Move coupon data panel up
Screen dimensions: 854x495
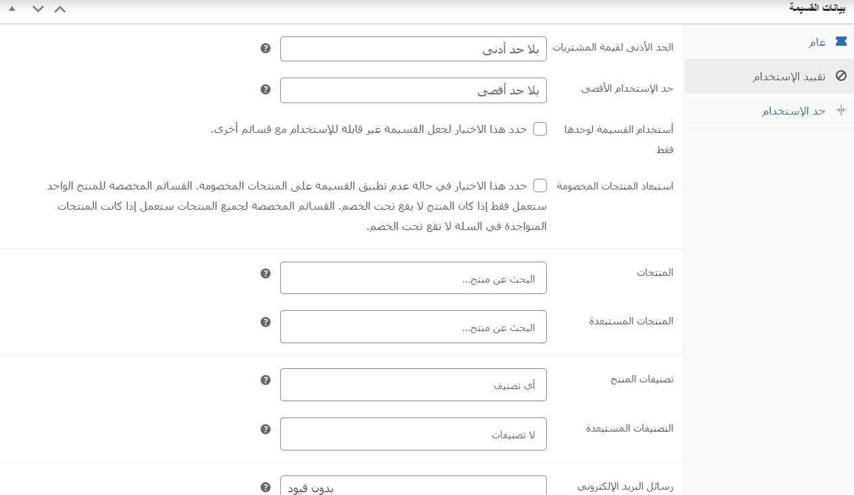click(x=60, y=9)
